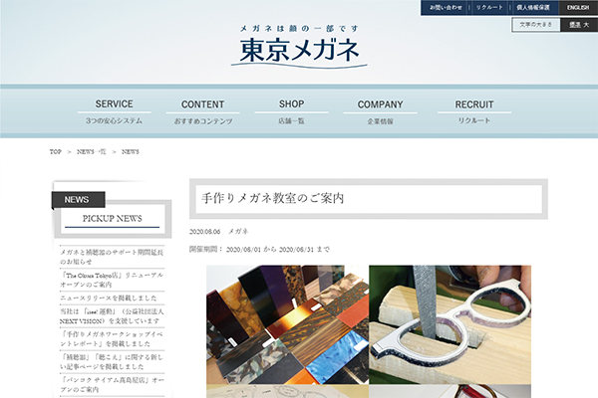Open the リクルート link in top bar
The image size is (598, 398).
click(489, 8)
